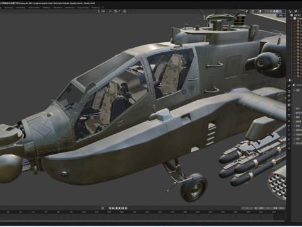Open the Output properties tab
The width and height of the screenshot is (302, 227).
click(x=289, y=96)
